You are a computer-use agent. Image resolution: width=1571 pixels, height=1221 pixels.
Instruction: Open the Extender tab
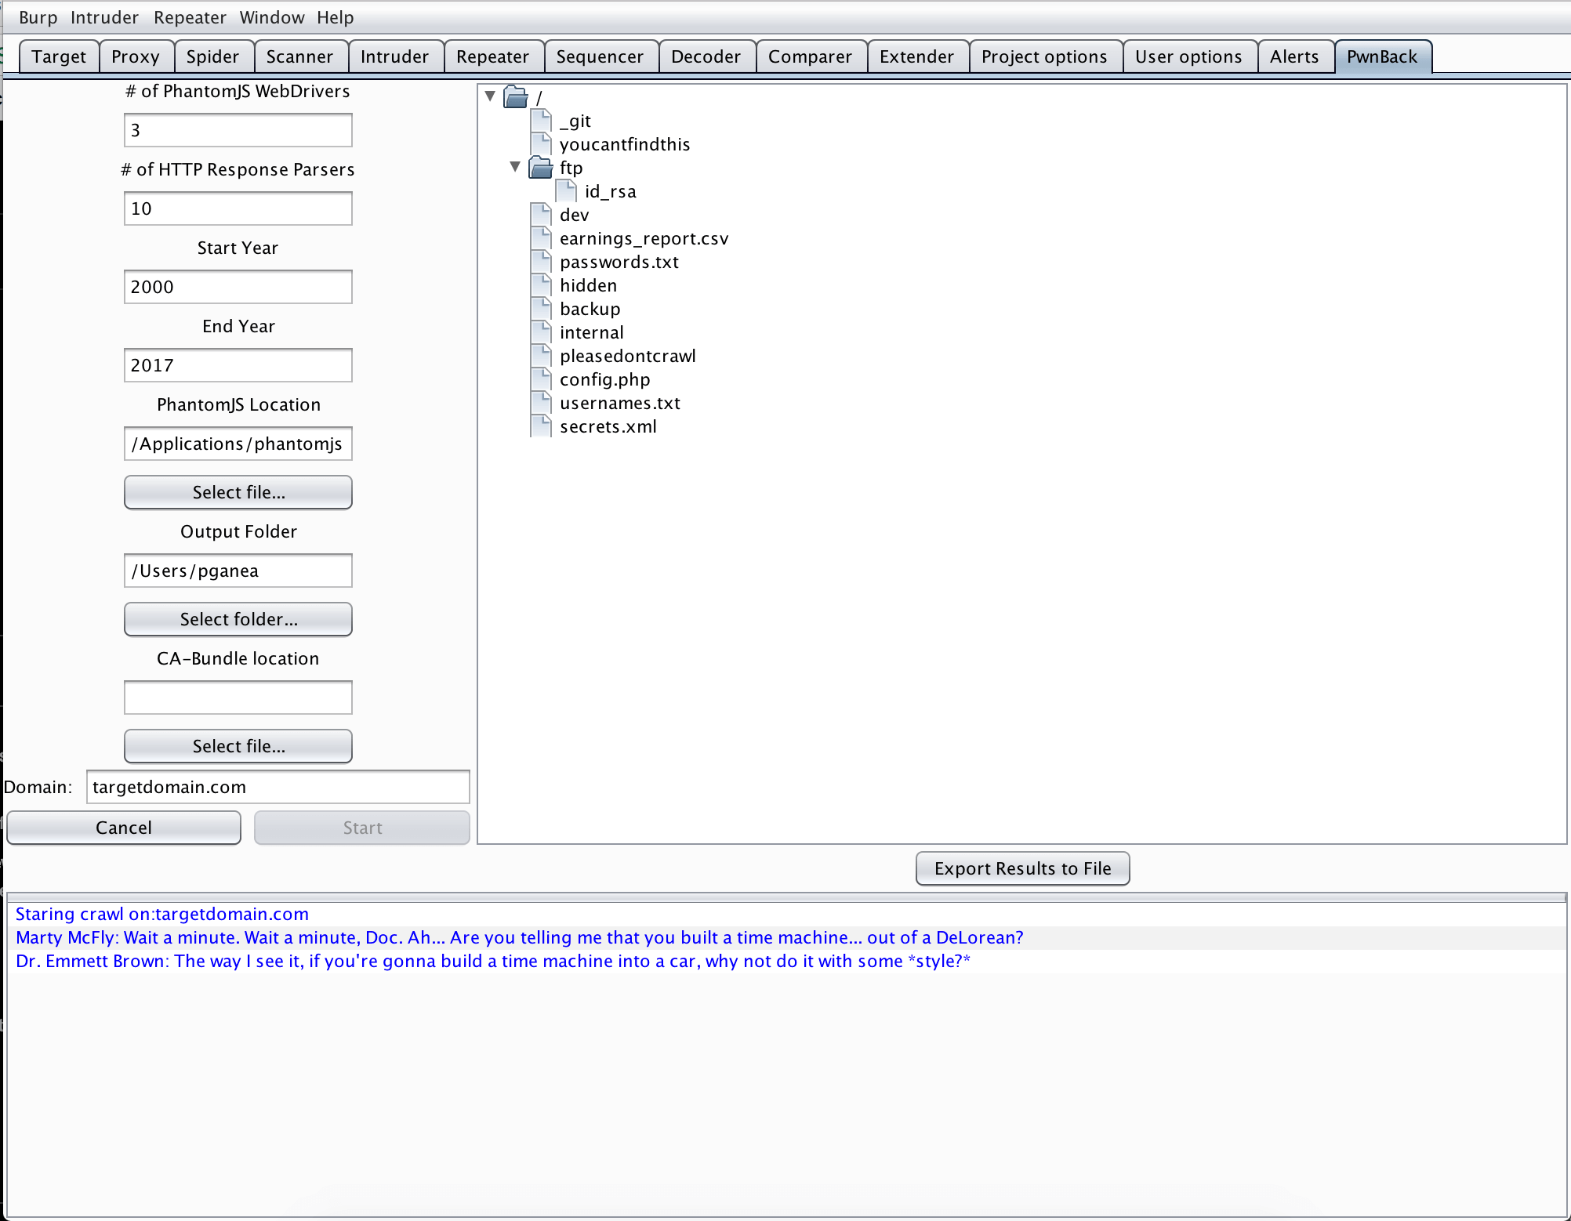point(916,56)
